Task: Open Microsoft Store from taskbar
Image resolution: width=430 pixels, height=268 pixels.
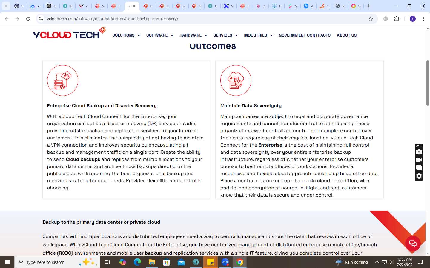Action: click(x=167, y=262)
